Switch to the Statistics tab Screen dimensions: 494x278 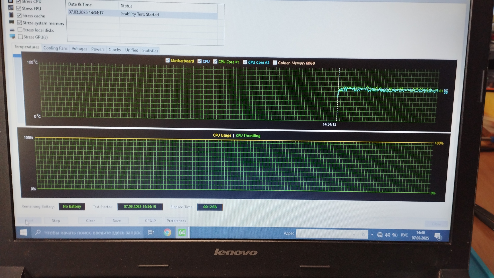click(150, 50)
